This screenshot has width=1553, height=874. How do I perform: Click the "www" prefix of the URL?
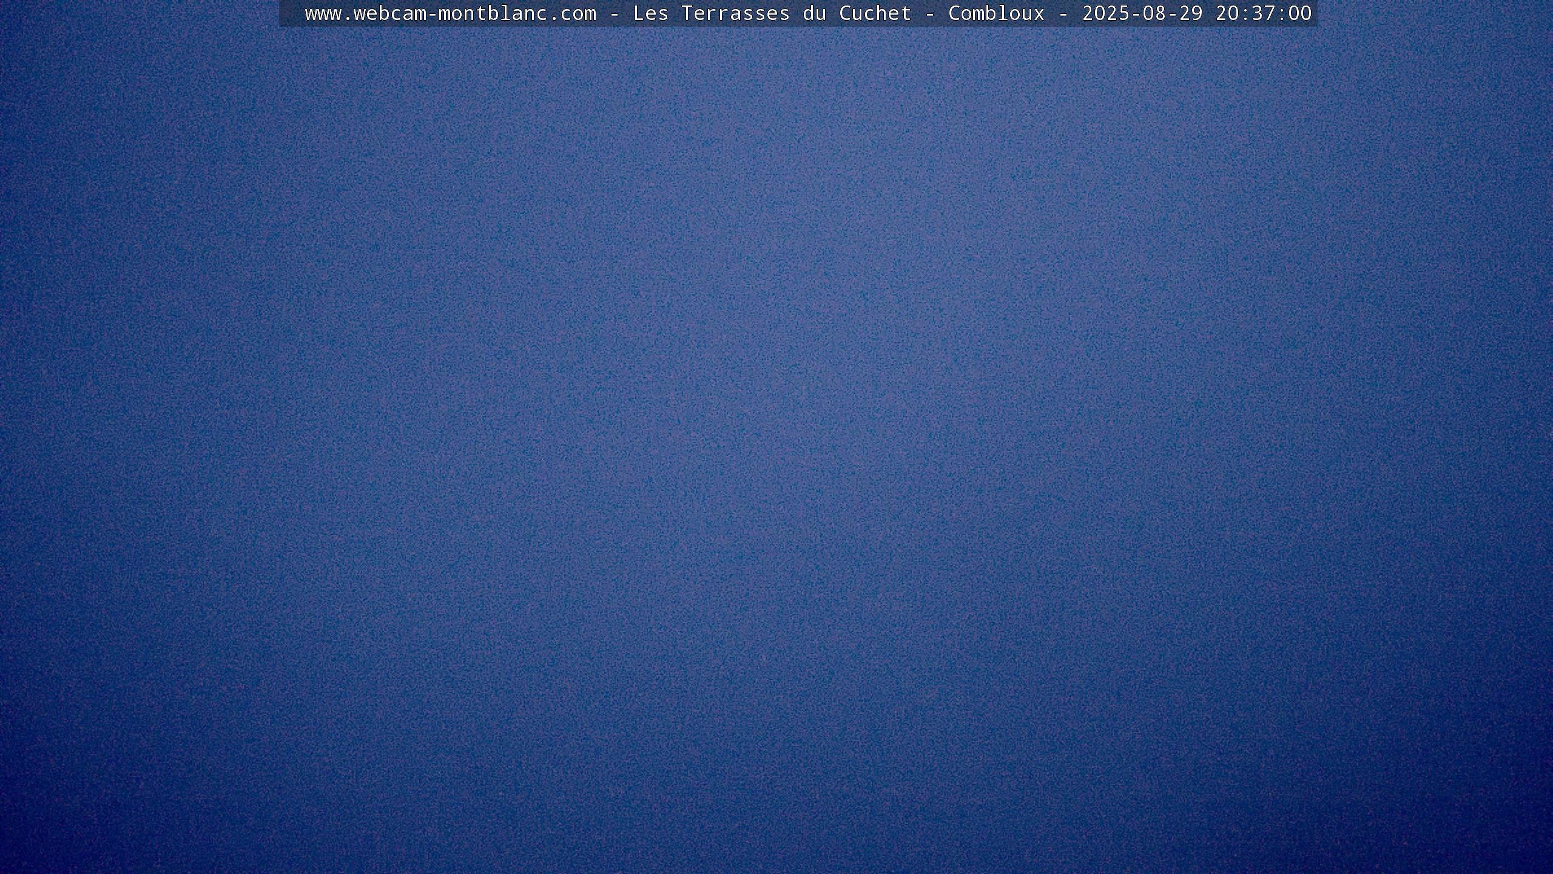tap(323, 13)
